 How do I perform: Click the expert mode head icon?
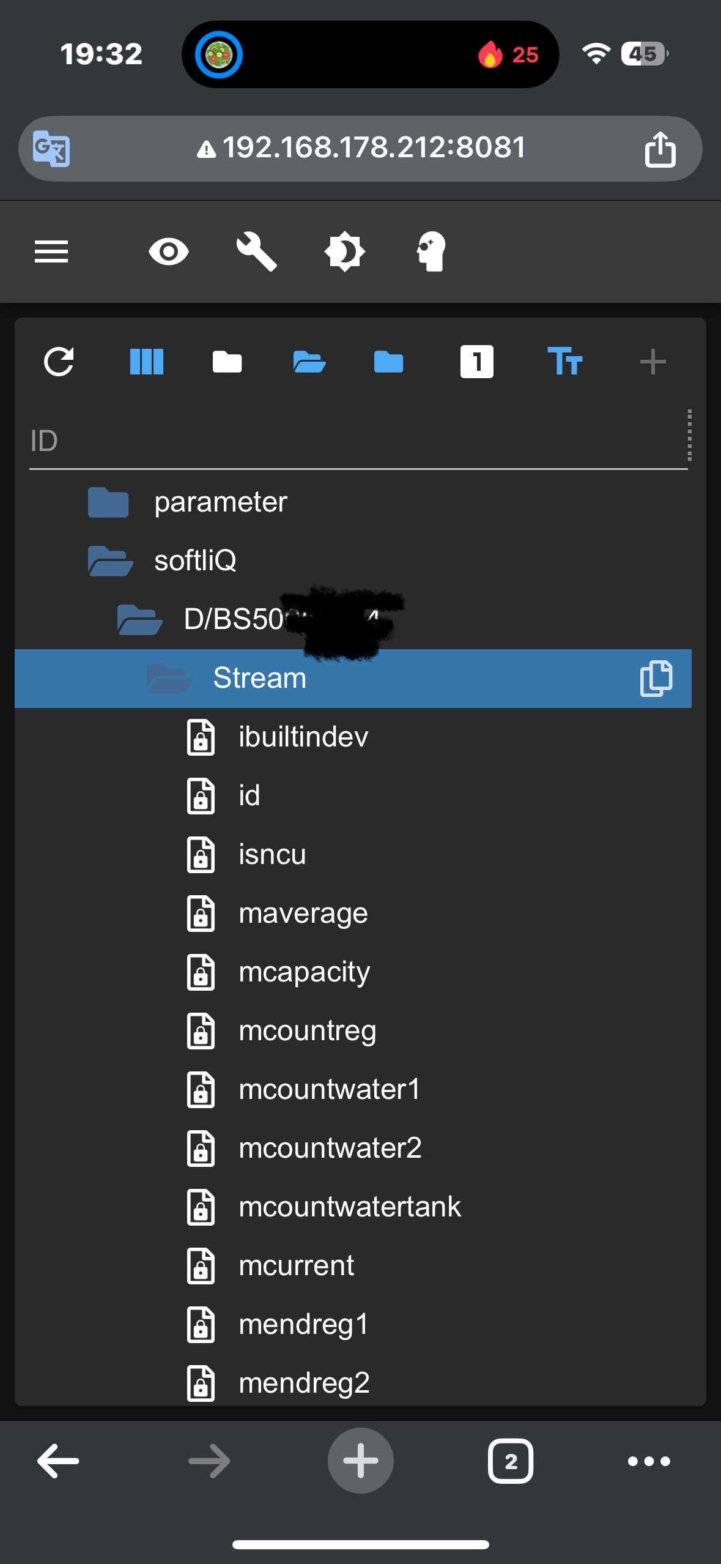tap(432, 251)
